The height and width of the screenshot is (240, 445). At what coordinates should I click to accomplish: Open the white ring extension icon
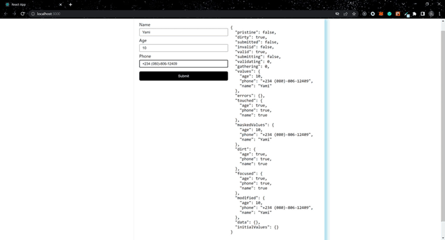pyautogui.click(x=373, y=14)
